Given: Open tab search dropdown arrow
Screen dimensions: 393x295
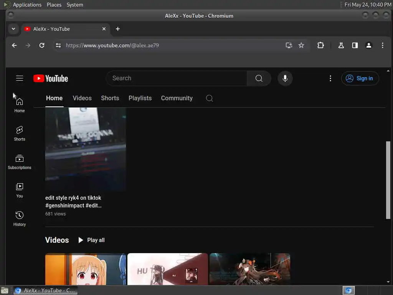Looking at the screenshot, I should 13,29.
